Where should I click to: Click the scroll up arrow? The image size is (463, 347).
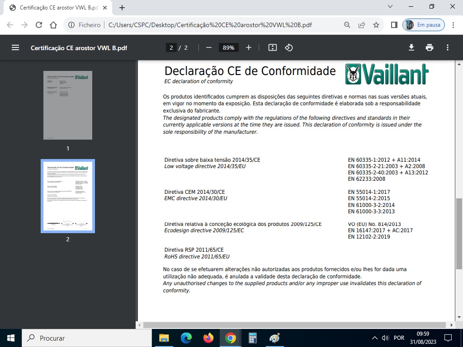click(459, 64)
